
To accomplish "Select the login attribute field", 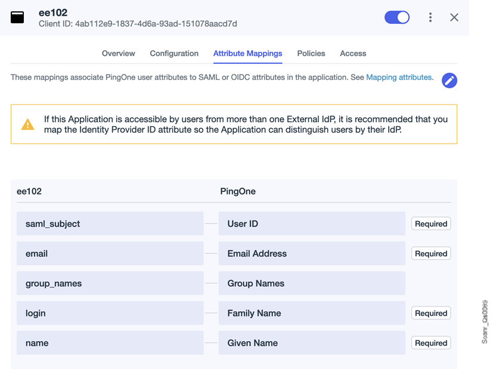I will [x=110, y=313].
